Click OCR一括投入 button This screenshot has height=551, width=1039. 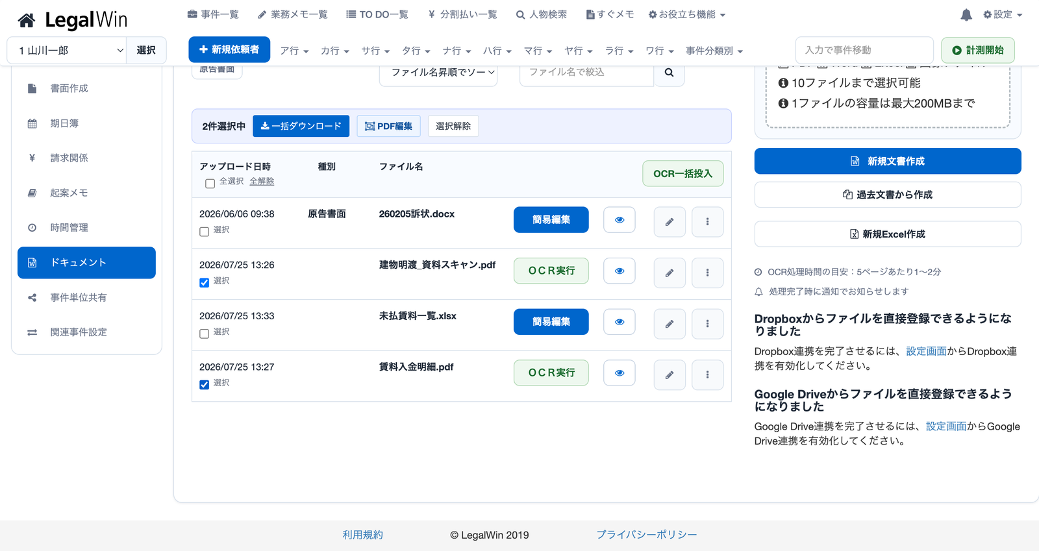pos(683,173)
